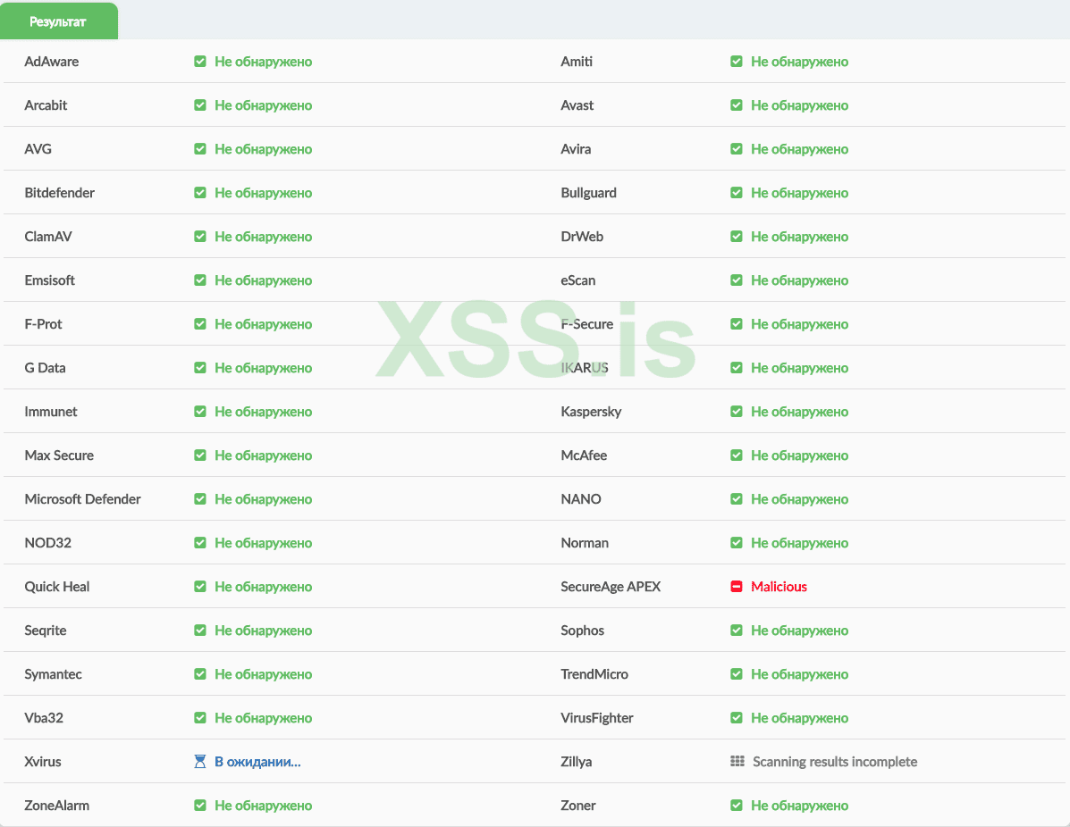Viewport: 1070px width, 827px height.
Task: Click the grid icon next to Zillya
Action: click(737, 762)
